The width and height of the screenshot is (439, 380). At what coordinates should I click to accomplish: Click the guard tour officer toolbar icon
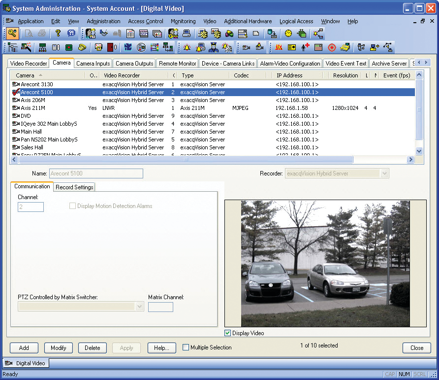coord(214,47)
